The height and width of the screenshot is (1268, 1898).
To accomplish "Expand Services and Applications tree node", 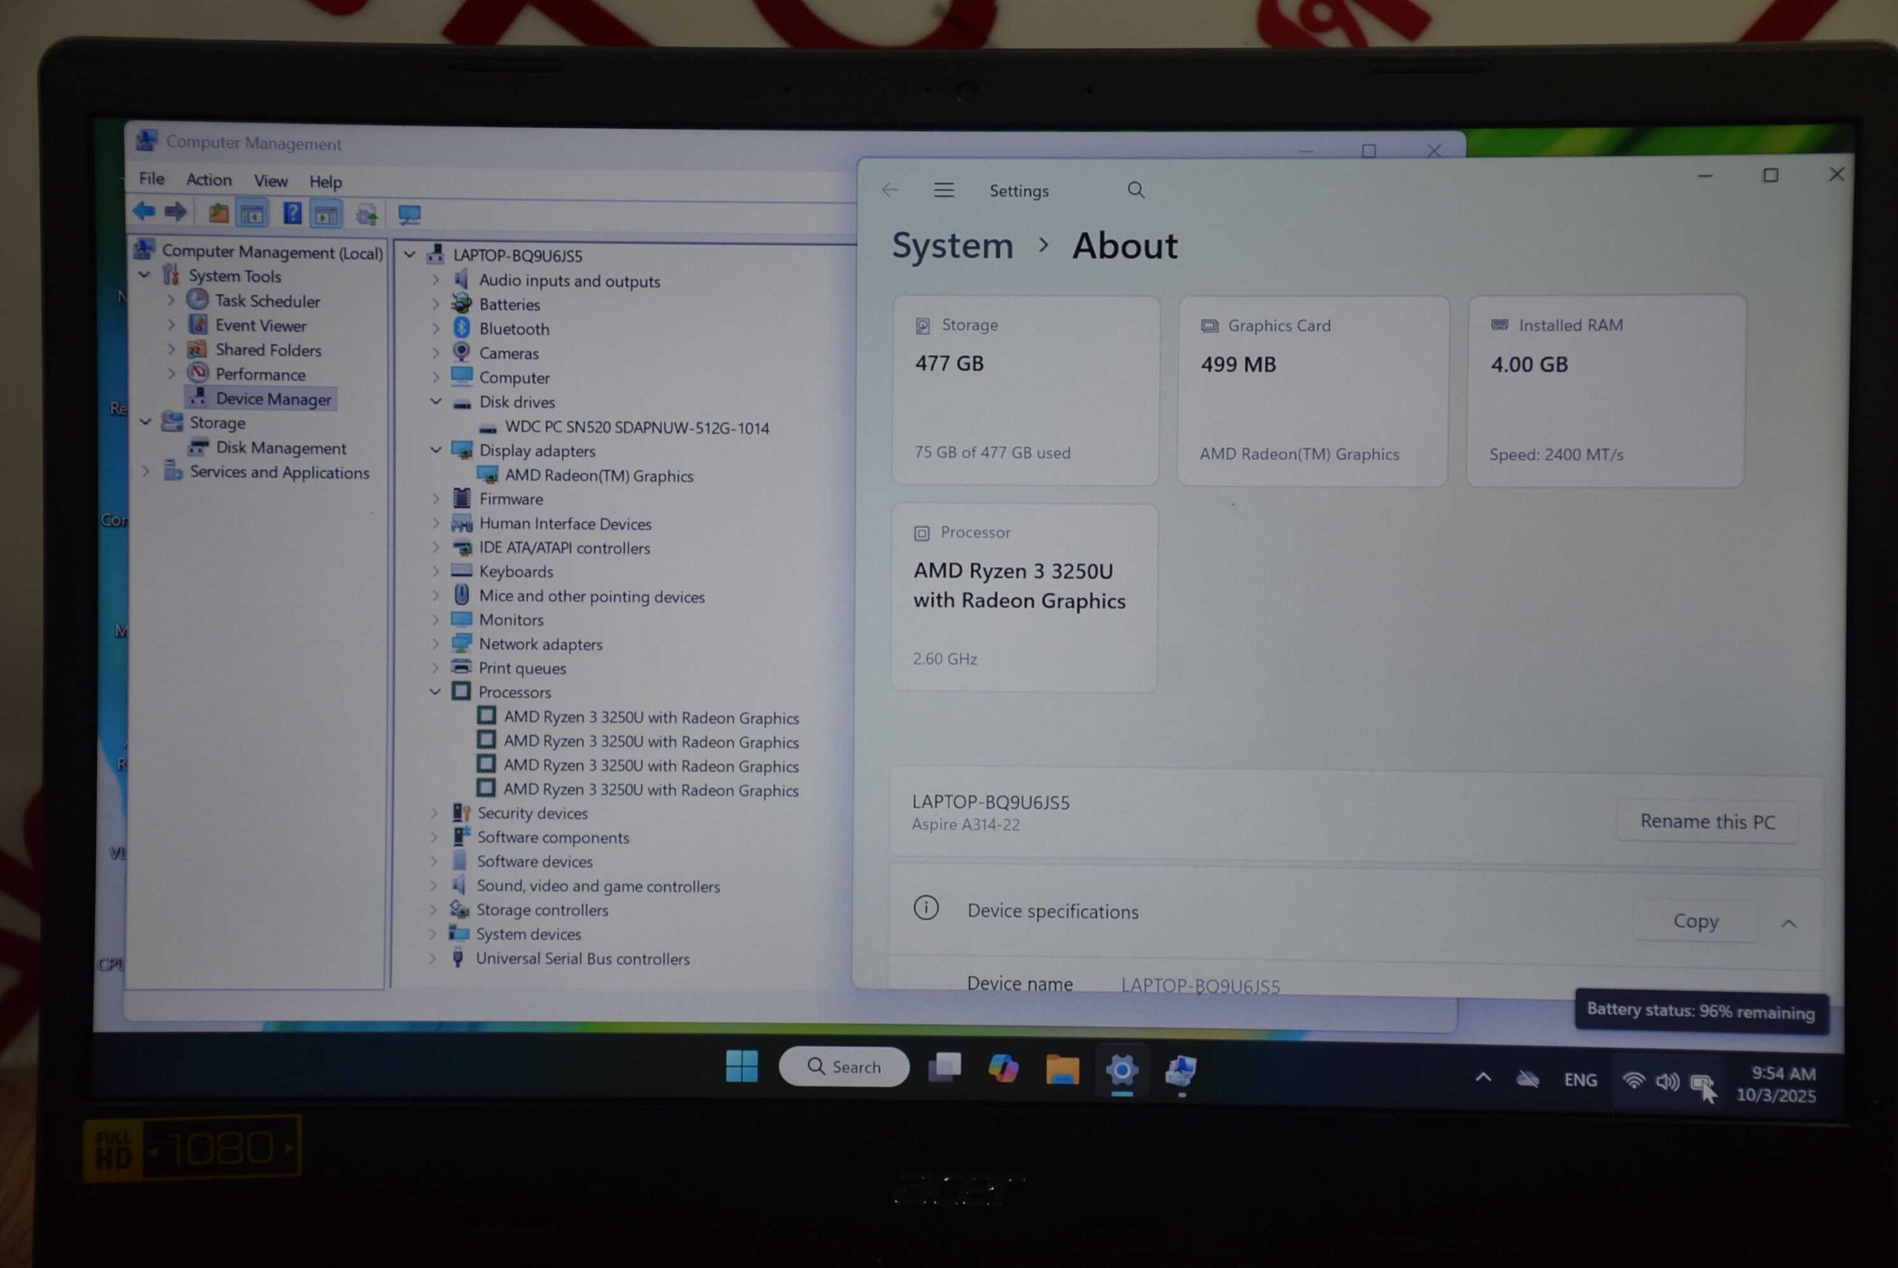I will click(x=145, y=471).
